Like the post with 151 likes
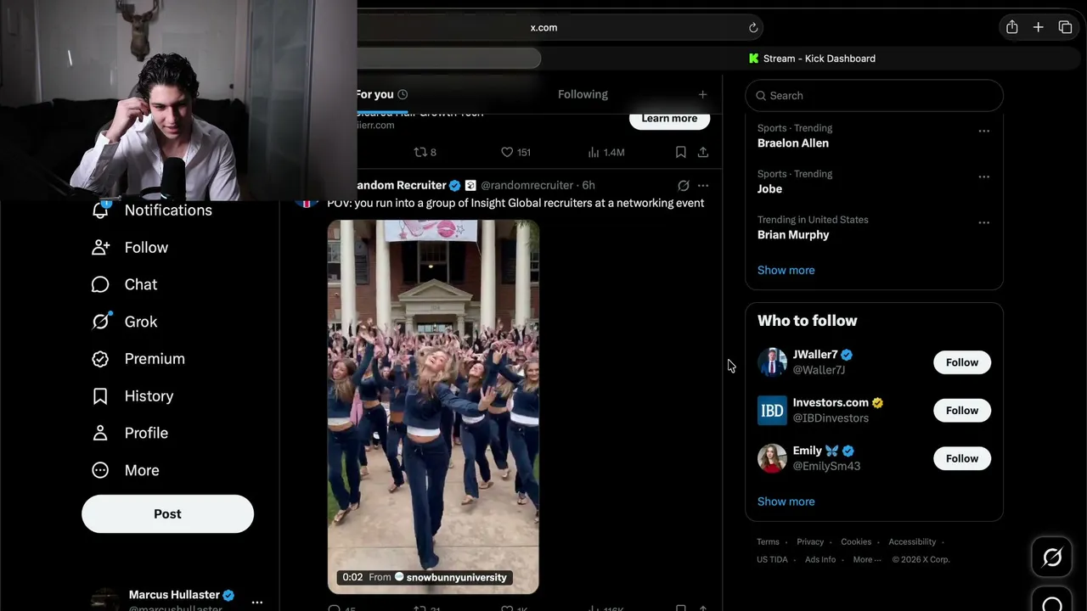The width and height of the screenshot is (1087, 611). click(x=515, y=152)
